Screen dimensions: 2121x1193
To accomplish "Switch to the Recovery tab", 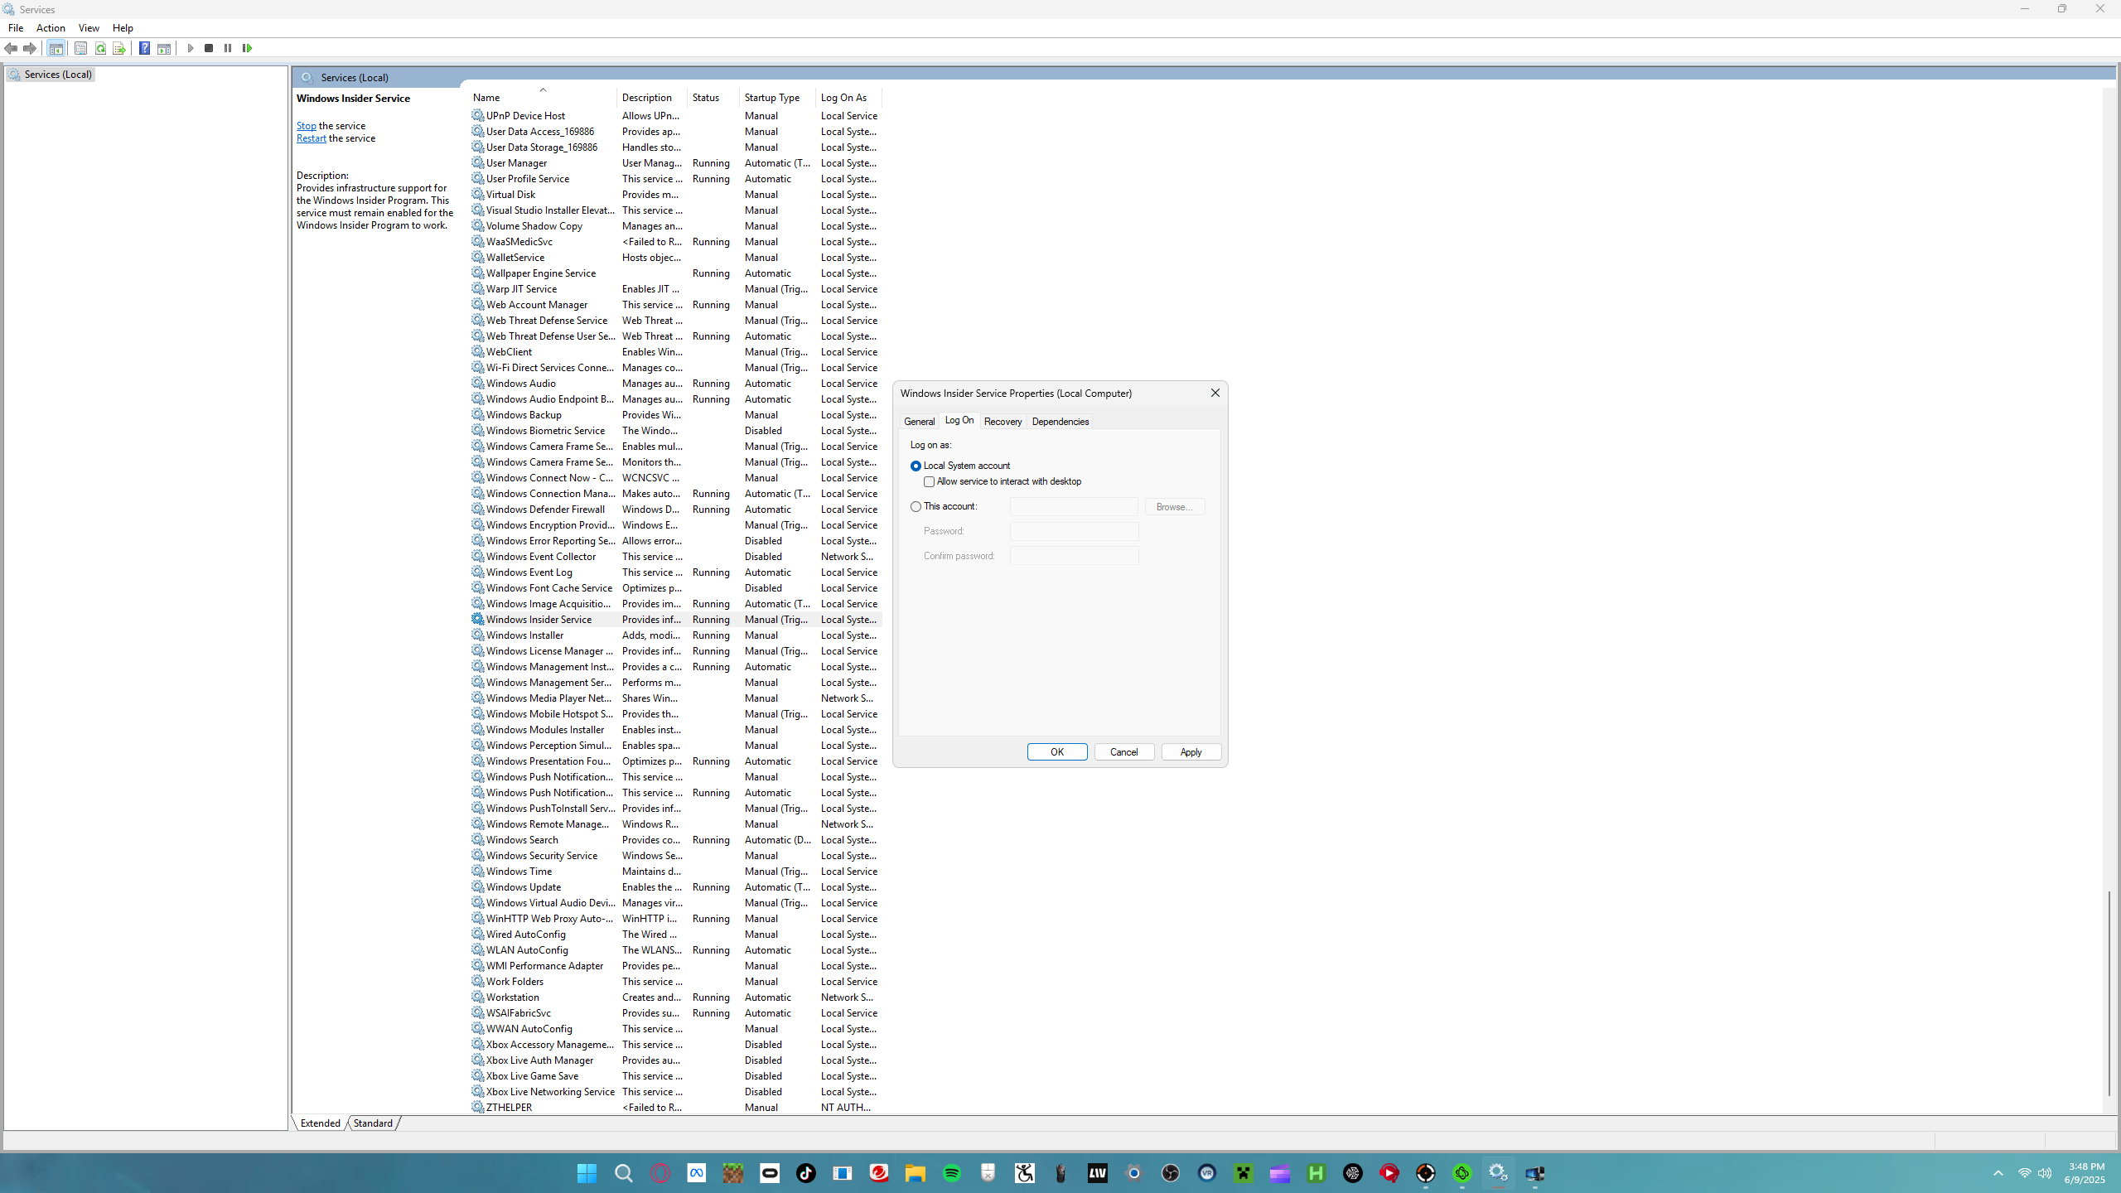I will pos(1003,422).
